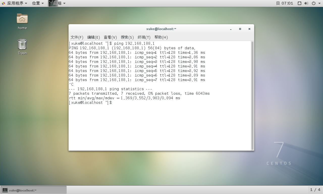Click the Applications menu foot logo icon
Viewport: 323px width, 194px height.
coord(3,3)
